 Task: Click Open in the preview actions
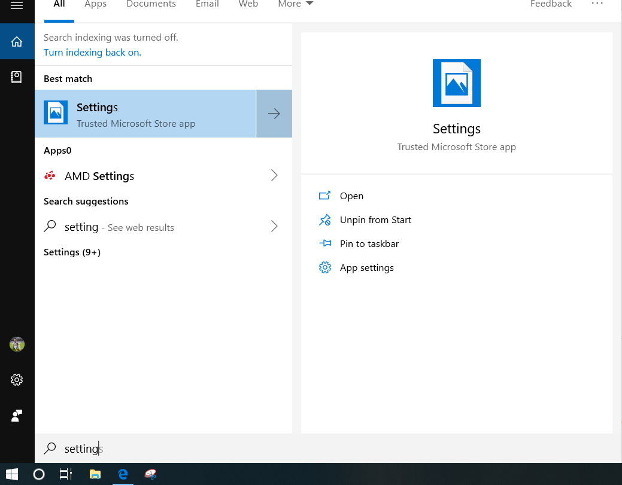(x=351, y=196)
